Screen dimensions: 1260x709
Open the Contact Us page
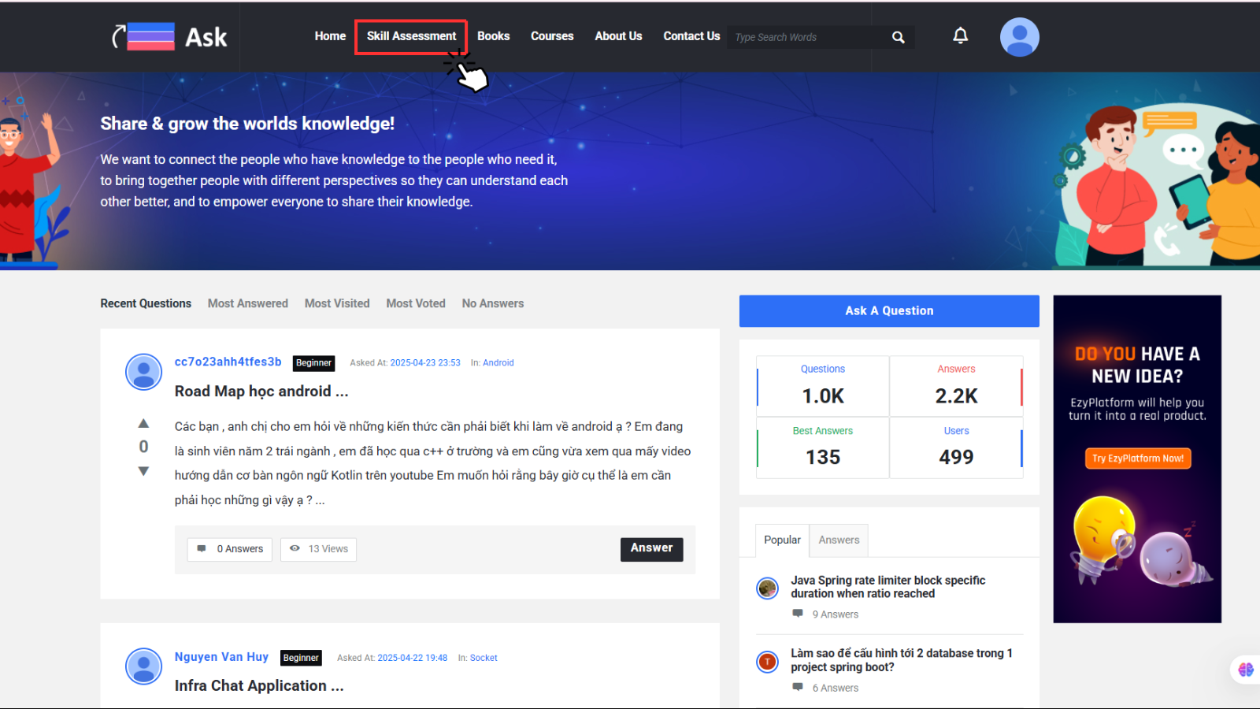(691, 36)
